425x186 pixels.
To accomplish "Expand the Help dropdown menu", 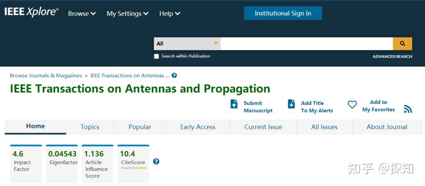I will click(170, 13).
